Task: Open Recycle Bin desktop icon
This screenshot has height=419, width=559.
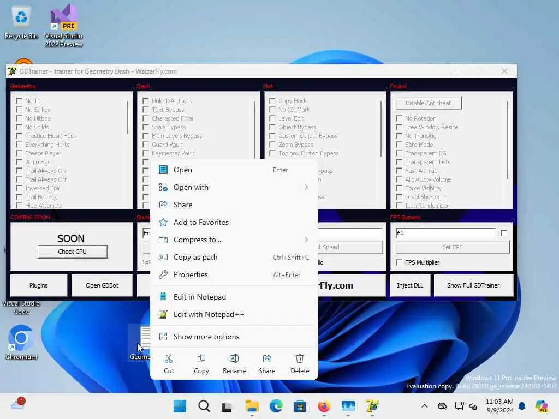Action: tap(21, 23)
